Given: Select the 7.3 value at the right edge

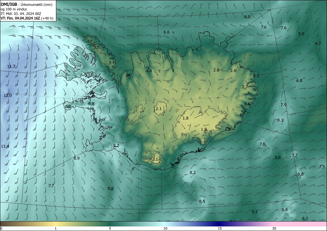Looking at the screenshot, I should pyautogui.click(x=322, y=167).
